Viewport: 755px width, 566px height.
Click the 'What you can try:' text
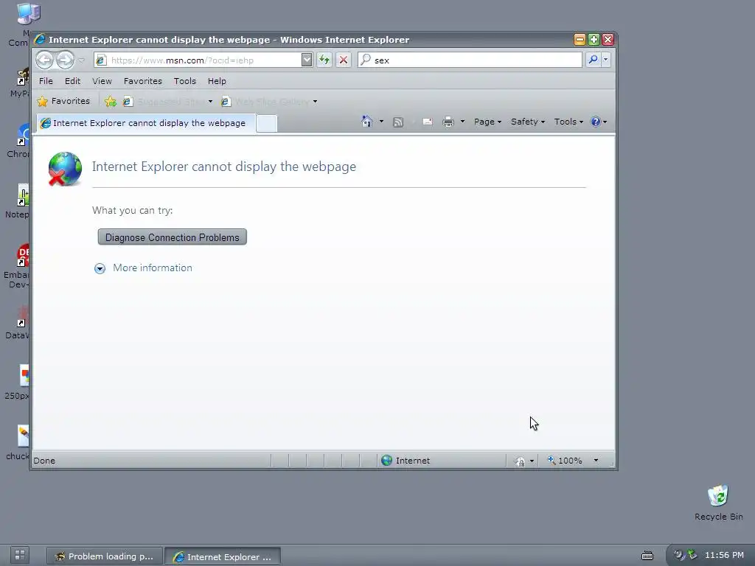tap(133, 210)
